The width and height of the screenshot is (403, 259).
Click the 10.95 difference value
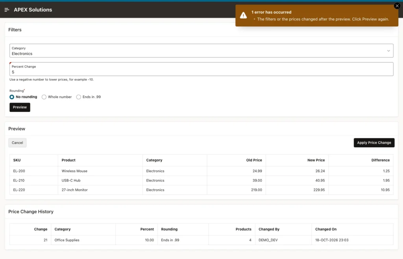click(x=385, y=190)
